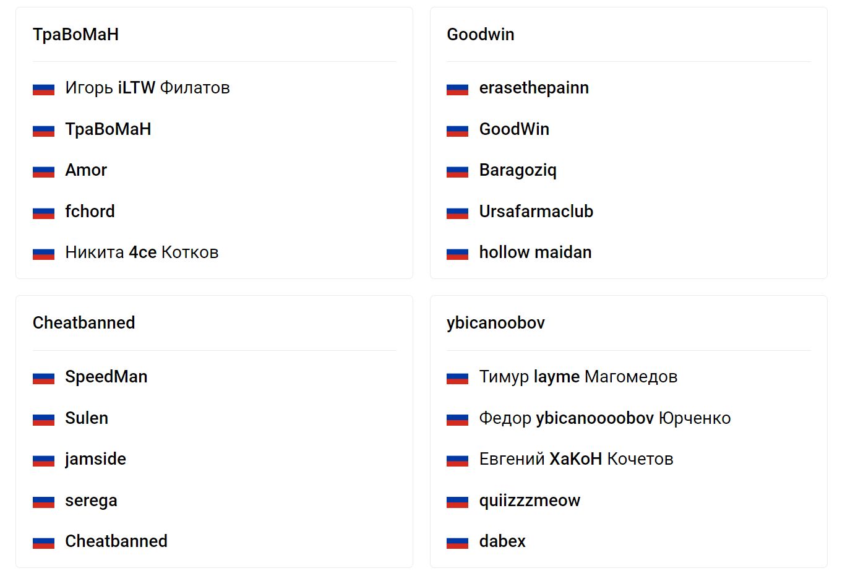845x581 pixels.
Task: Click the flag next to Ursafarmaclub
Action: 457,213
